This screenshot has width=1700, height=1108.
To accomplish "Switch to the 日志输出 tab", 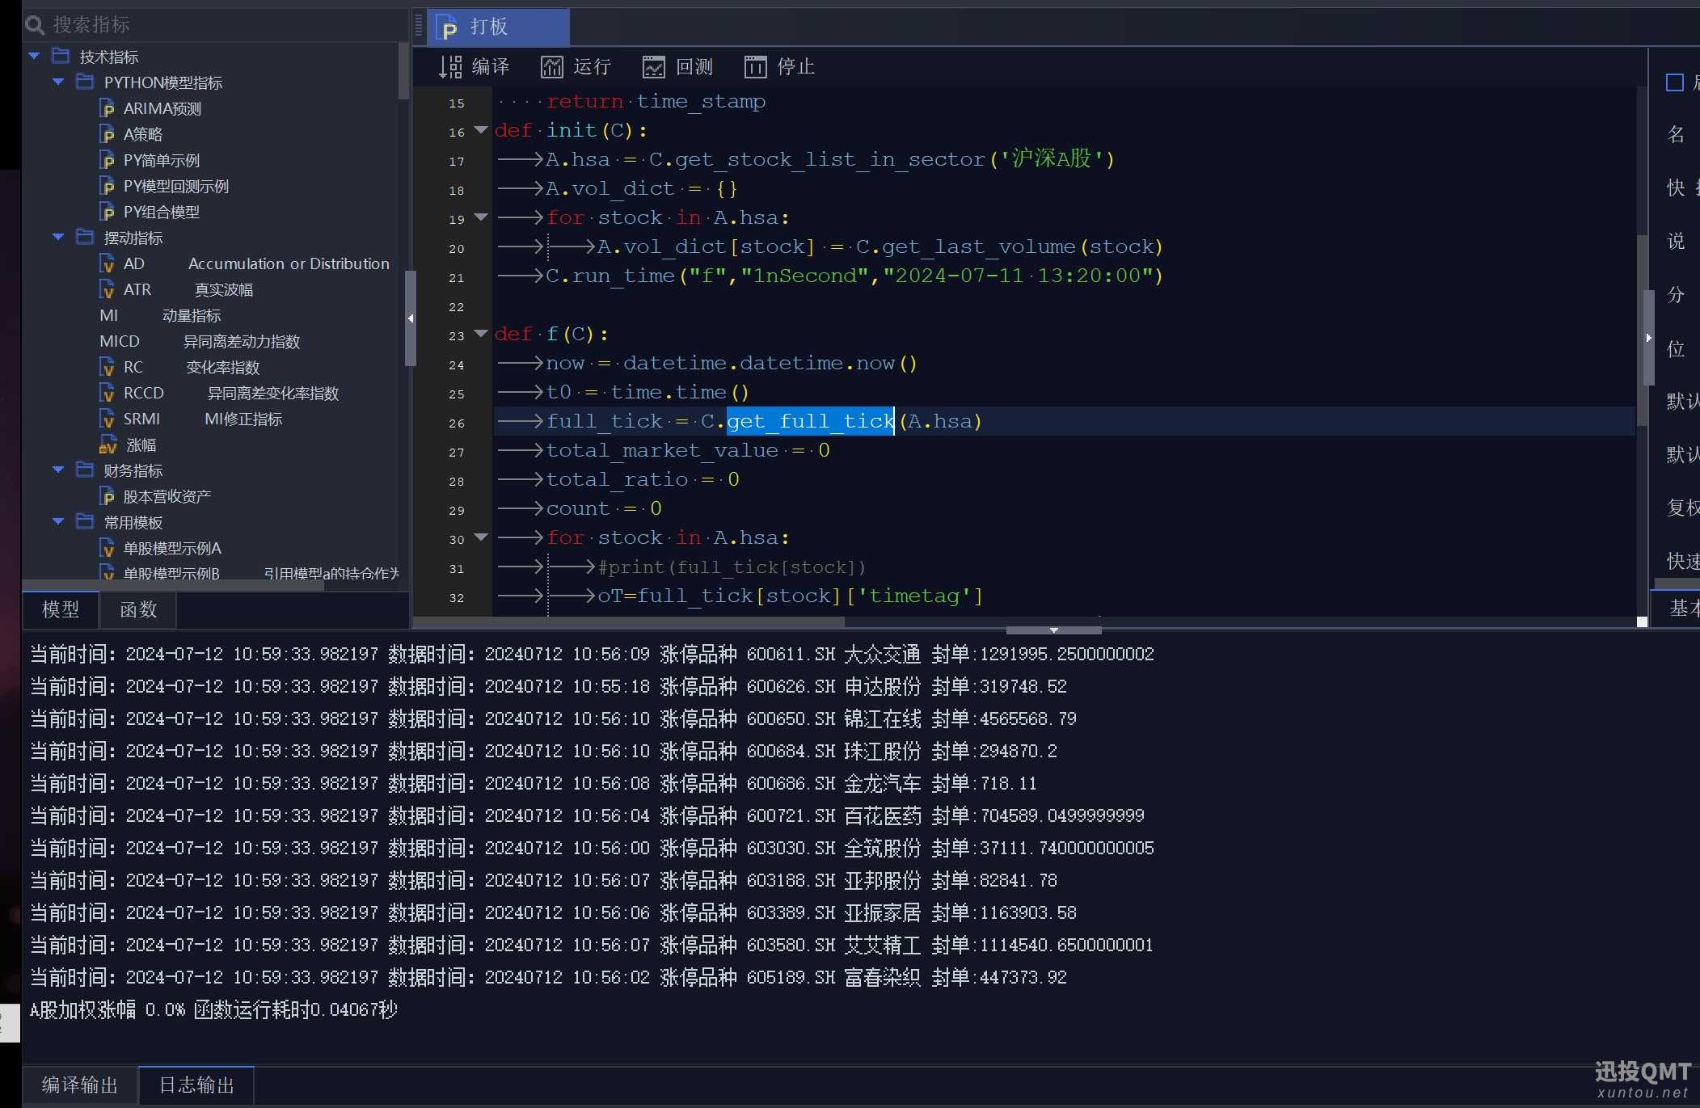I will (x=196, y=1085).
